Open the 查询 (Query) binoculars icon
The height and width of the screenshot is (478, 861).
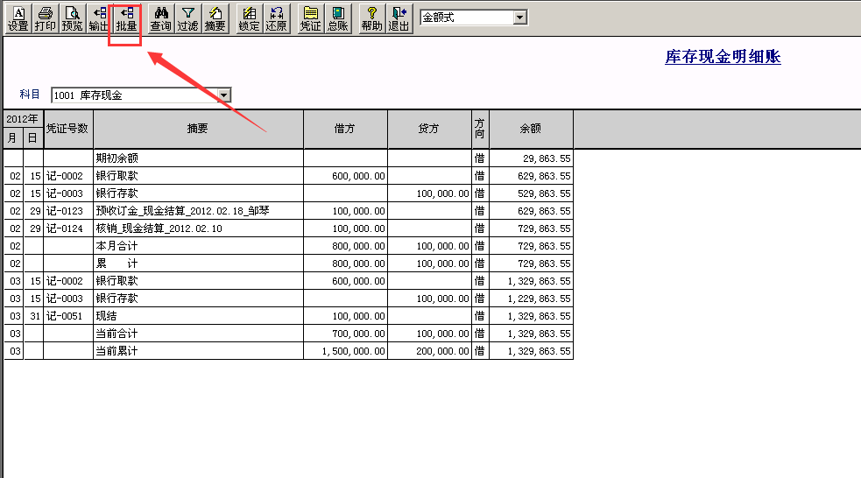tap(160, 18)
